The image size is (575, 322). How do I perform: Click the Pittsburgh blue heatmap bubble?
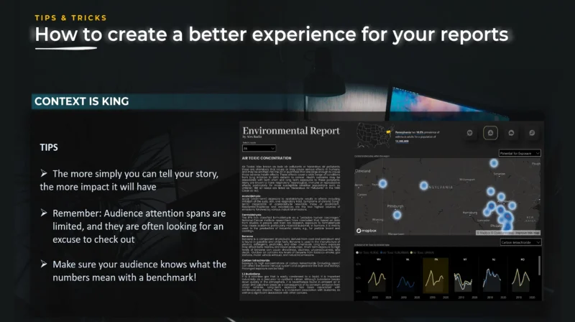click(397, 215)
